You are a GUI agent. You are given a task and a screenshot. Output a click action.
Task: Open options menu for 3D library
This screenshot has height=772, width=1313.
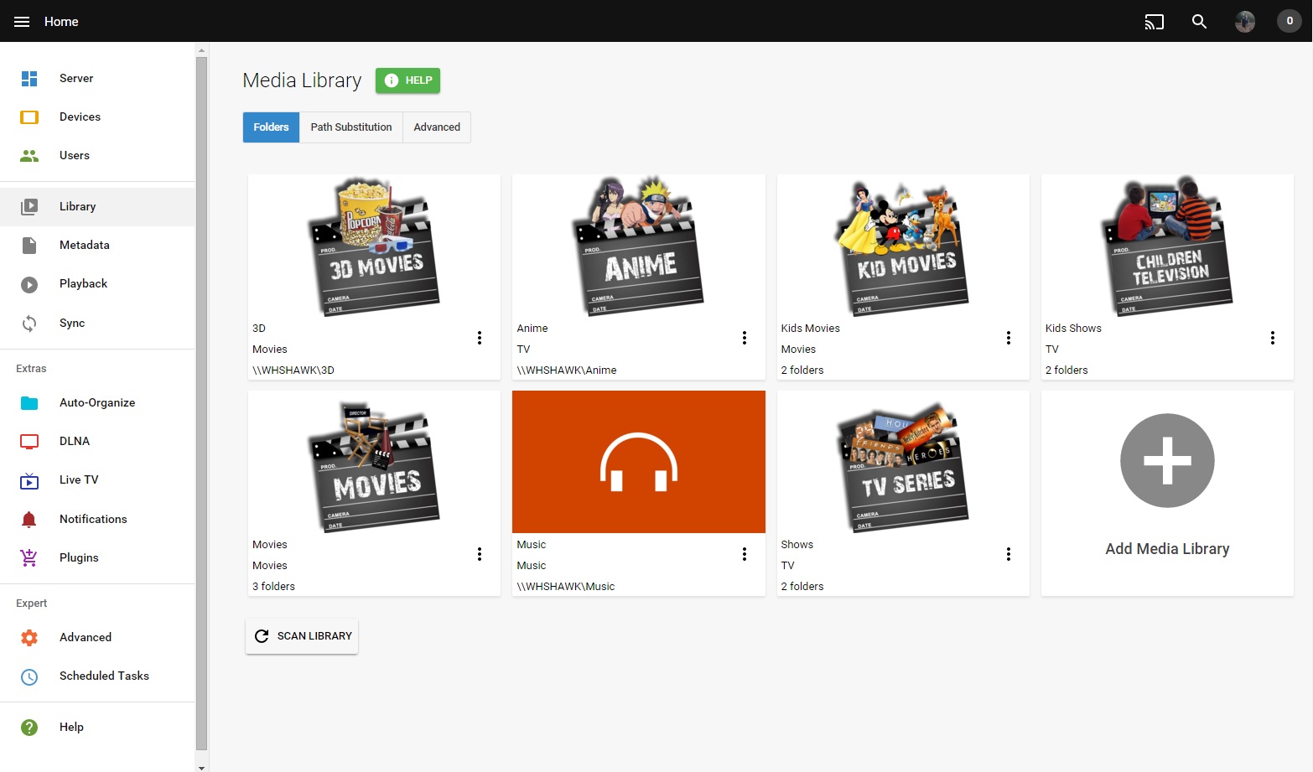click(x=480, y=338)
